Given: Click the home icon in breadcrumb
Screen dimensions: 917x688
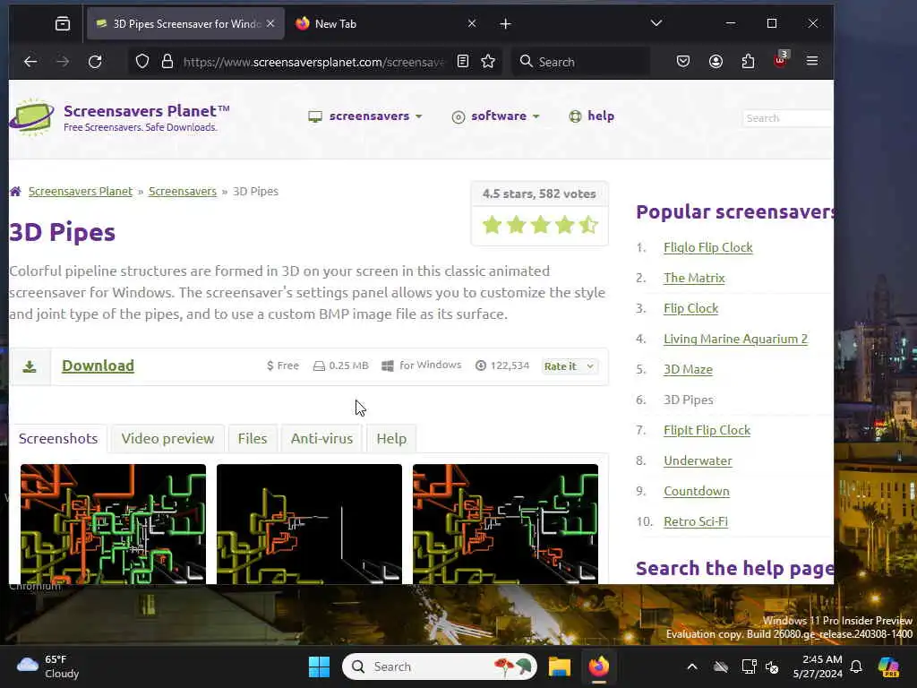Looking at the screenshot, I should click(x=16, y=192).
